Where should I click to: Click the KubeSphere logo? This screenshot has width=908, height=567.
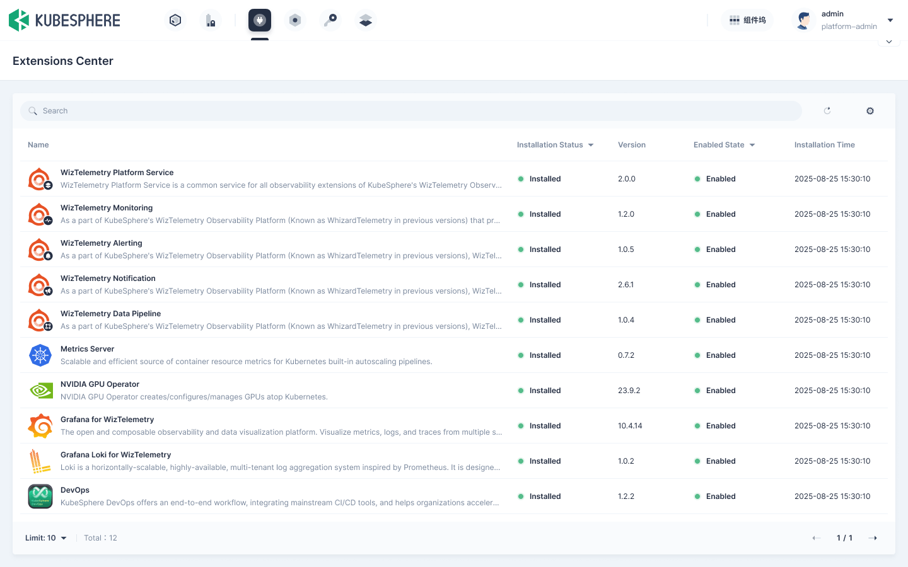[x=64, y=20]
